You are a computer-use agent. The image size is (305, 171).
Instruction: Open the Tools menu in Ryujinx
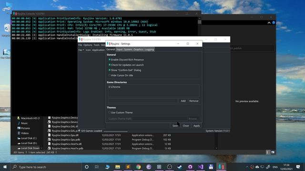96,45
